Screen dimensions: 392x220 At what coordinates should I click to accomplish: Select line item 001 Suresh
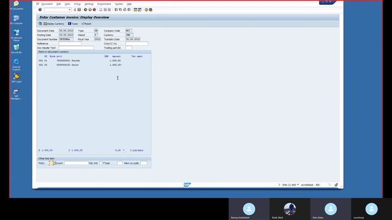coord(80,61)
